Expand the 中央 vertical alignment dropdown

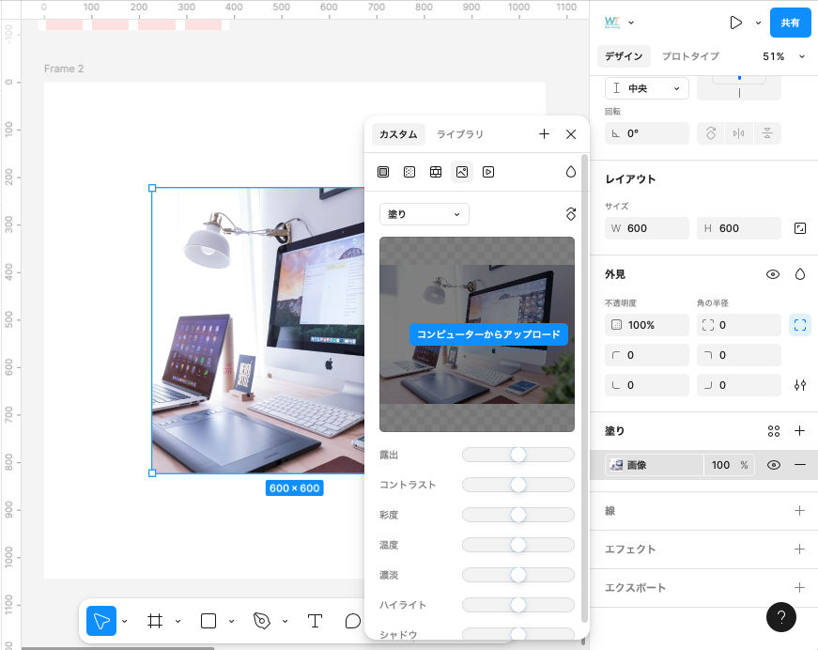click(x=647, y=88)
